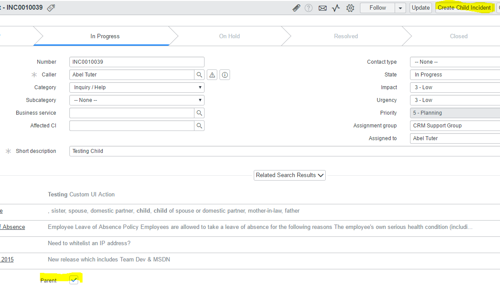Open the attachments paperclip icon
500x290 pixels.
(296, 8)
